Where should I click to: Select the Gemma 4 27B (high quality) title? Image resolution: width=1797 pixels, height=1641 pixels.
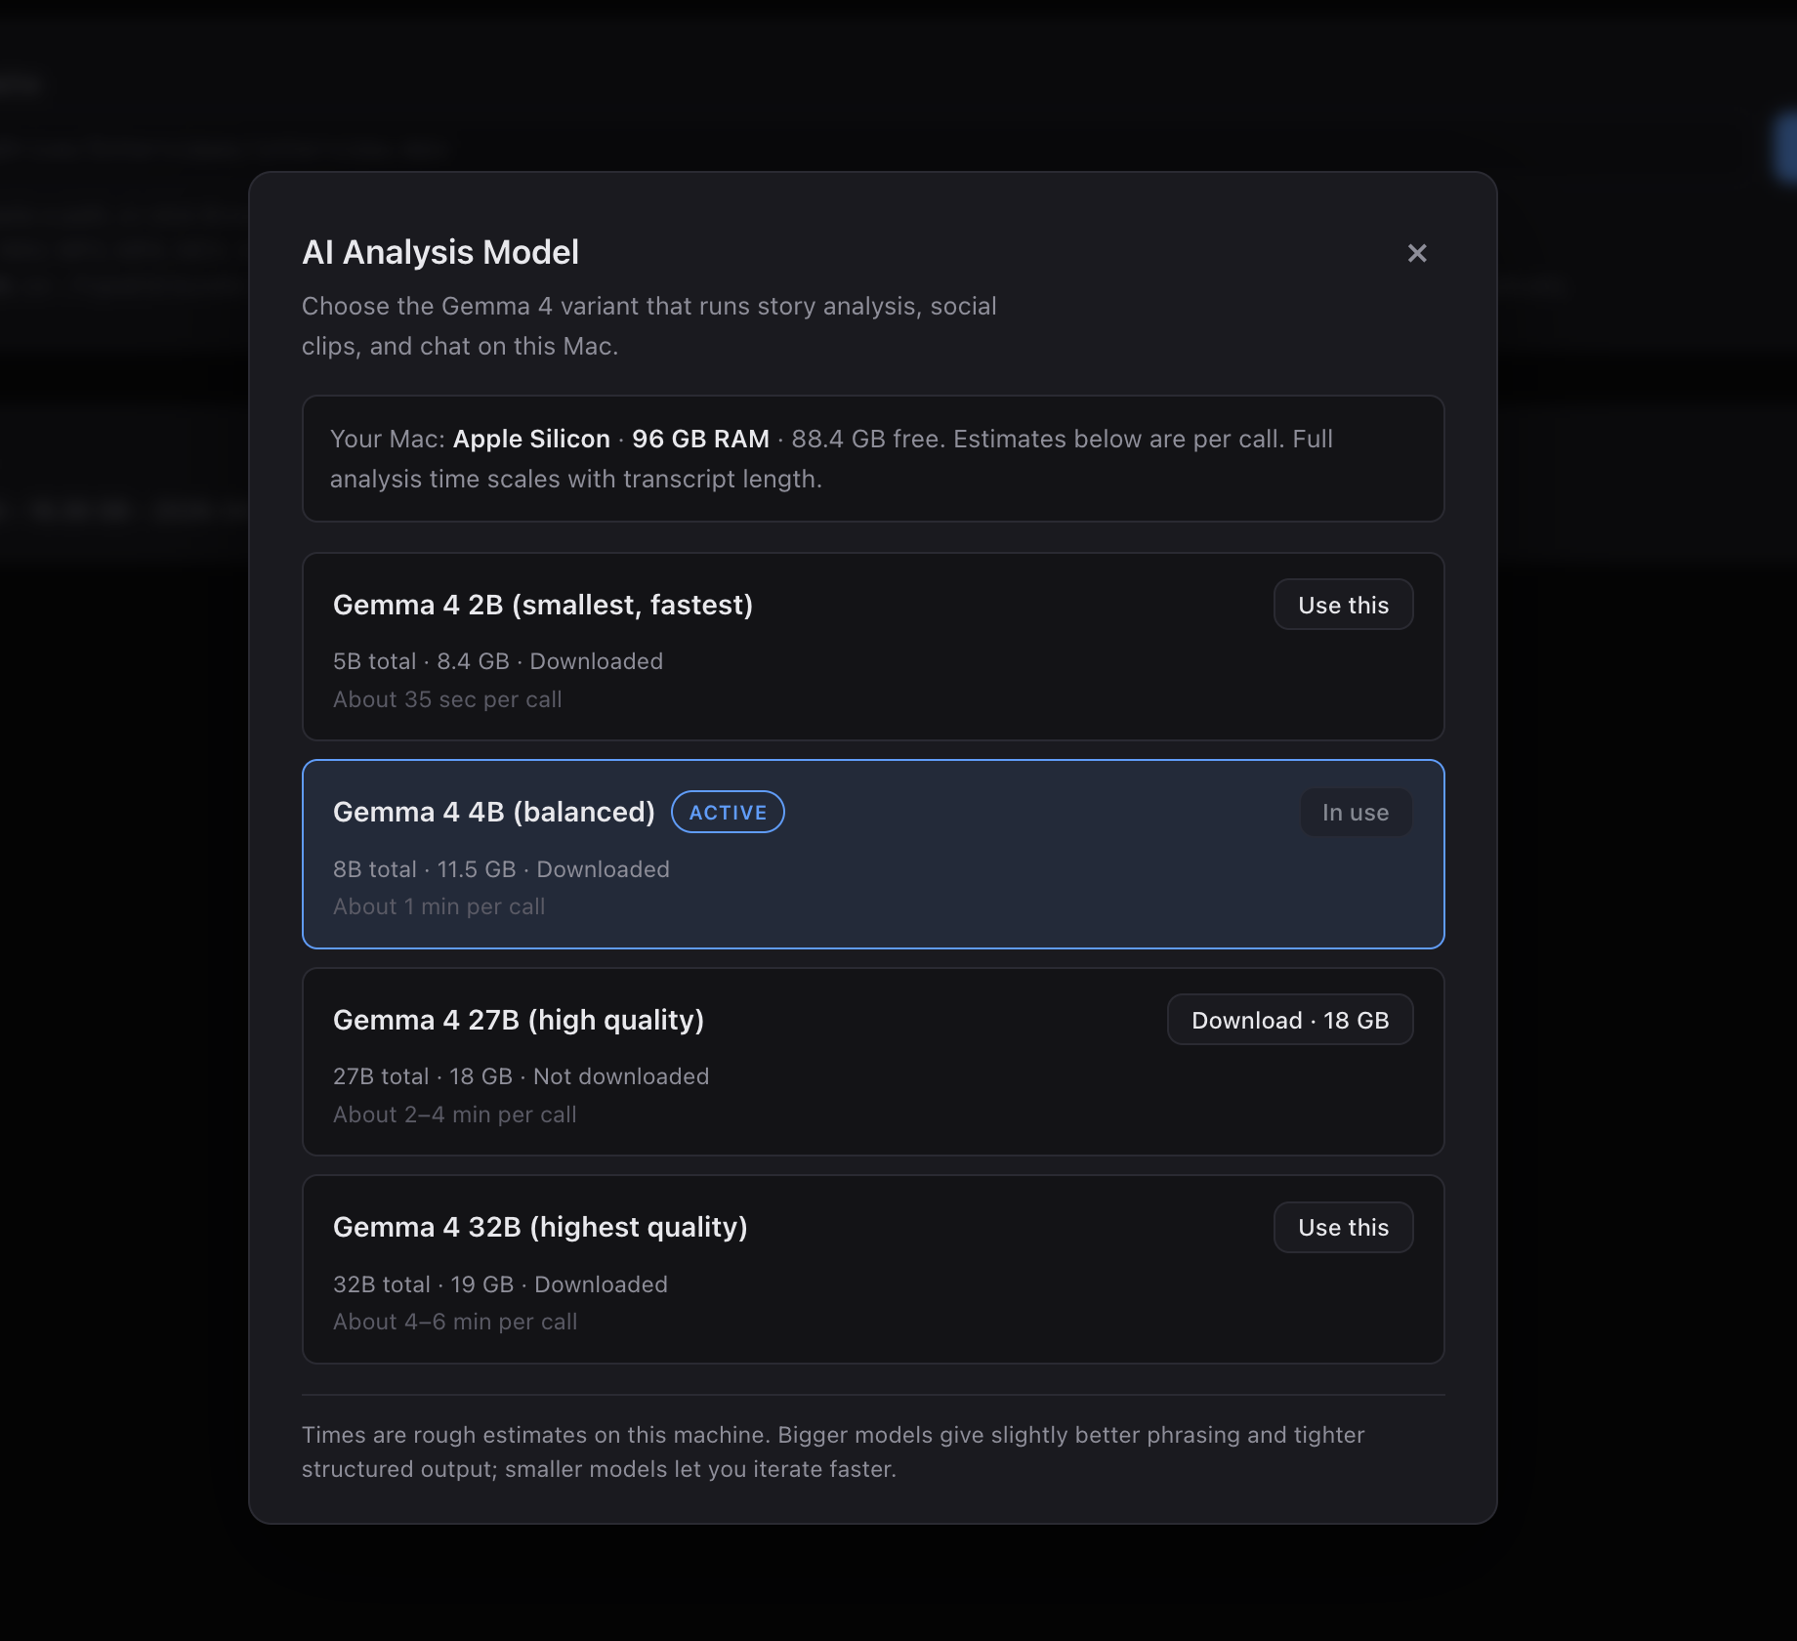519,1020
